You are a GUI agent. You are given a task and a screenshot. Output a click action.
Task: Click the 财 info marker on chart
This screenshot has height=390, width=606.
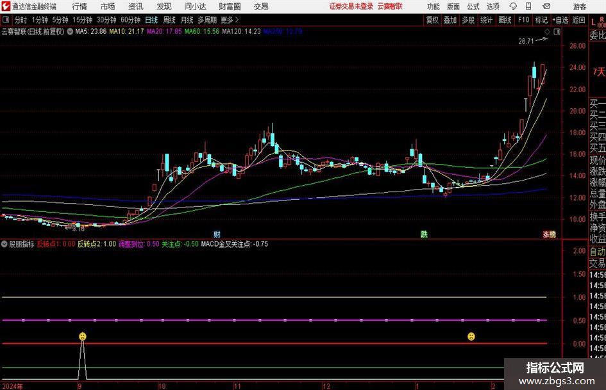[217, 234]
